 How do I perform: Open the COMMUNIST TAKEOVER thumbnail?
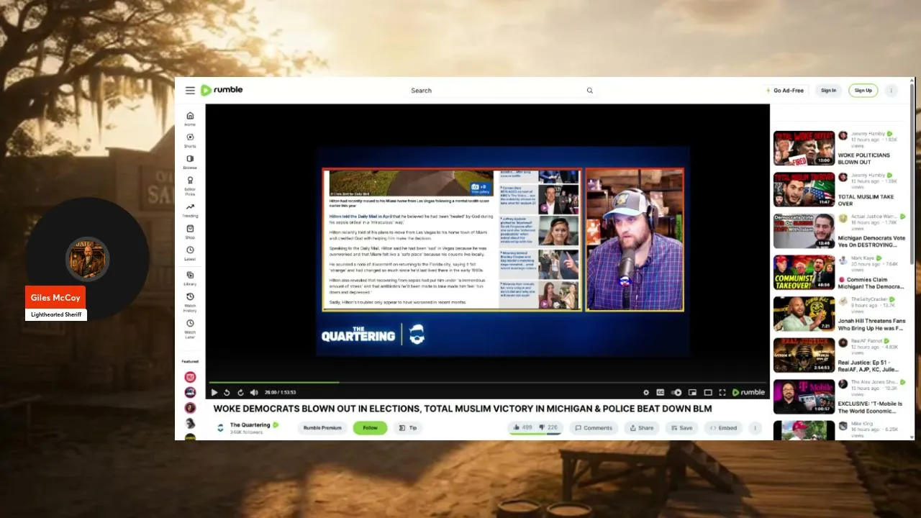point(804,273)
